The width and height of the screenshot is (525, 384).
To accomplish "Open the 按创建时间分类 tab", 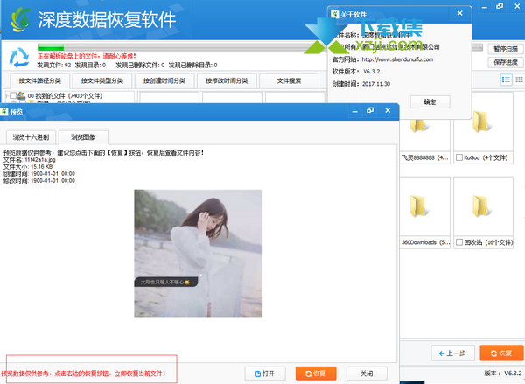I will pyautogui.click(x=164, y=80).
